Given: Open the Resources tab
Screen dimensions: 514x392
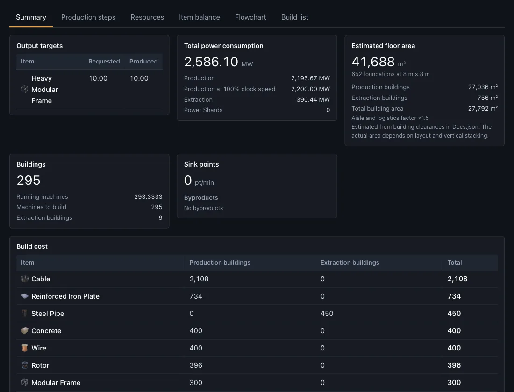Looking at the screenshot, I should 147,17.
